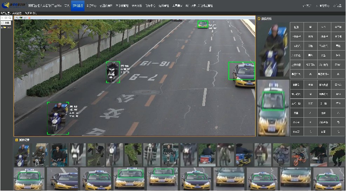Expand the root node in the left tree
This screenshot has width=346, height=191.
pos(2,27)
